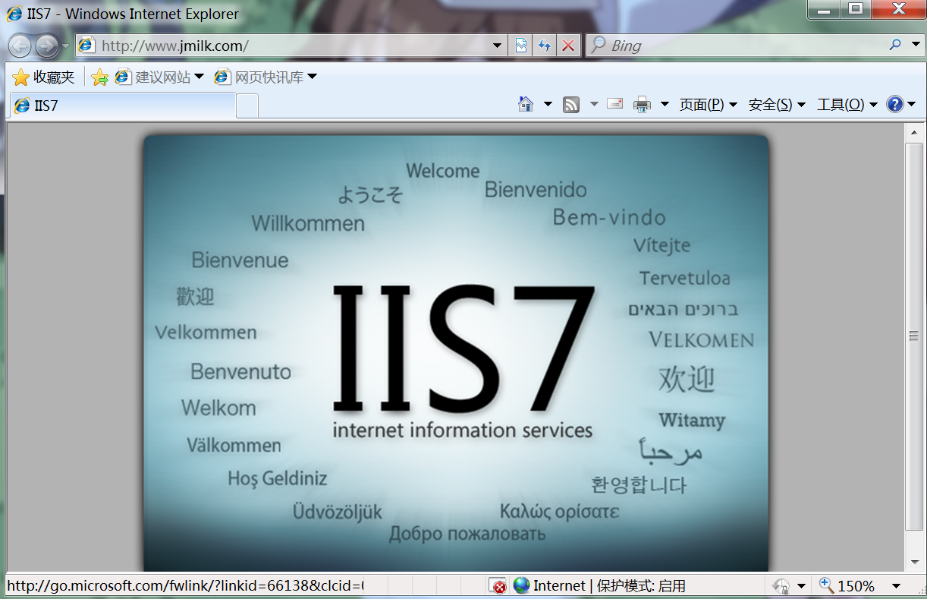927x599 pixels.
Task: Print the current page
Action: (642, 105)
